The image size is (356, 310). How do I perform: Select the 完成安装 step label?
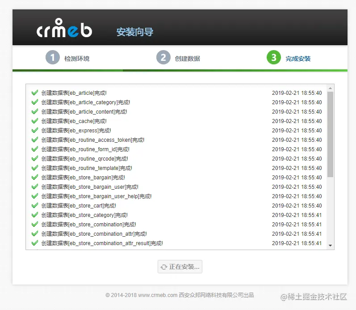(298, 59)
